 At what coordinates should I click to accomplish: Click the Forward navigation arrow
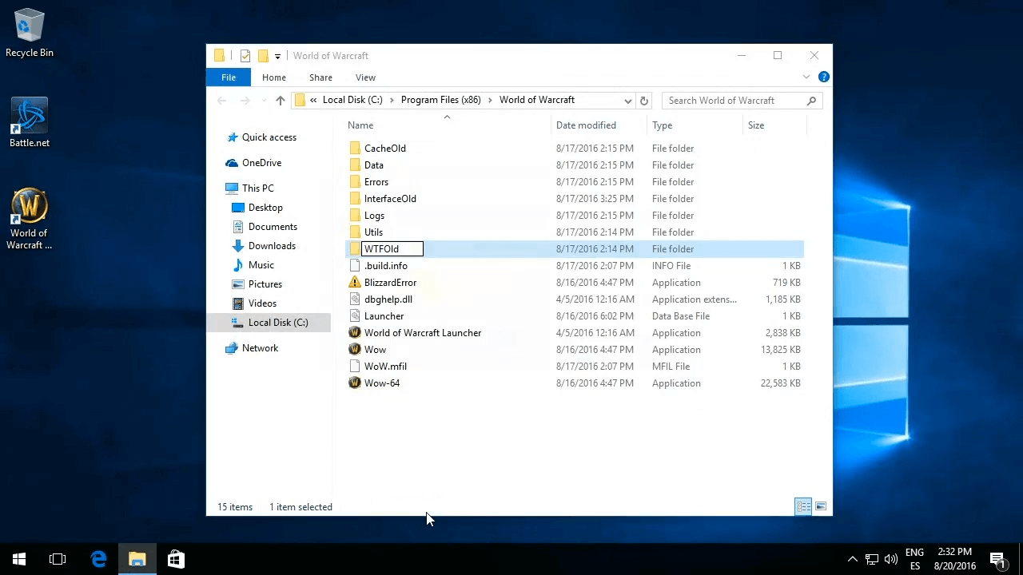pos(245,101)
